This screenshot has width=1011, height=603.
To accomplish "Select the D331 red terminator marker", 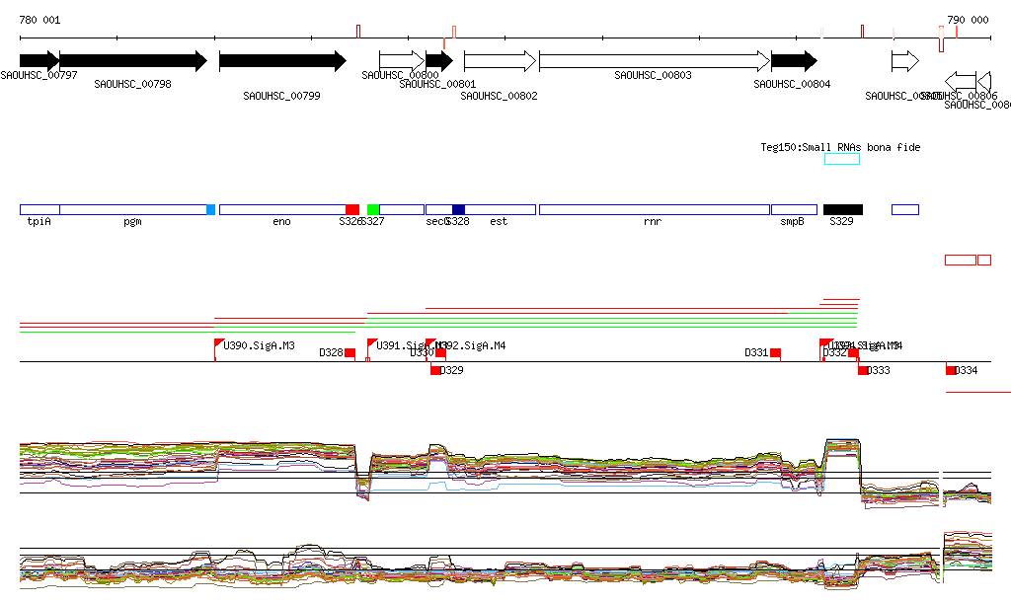I will (775, 353).
